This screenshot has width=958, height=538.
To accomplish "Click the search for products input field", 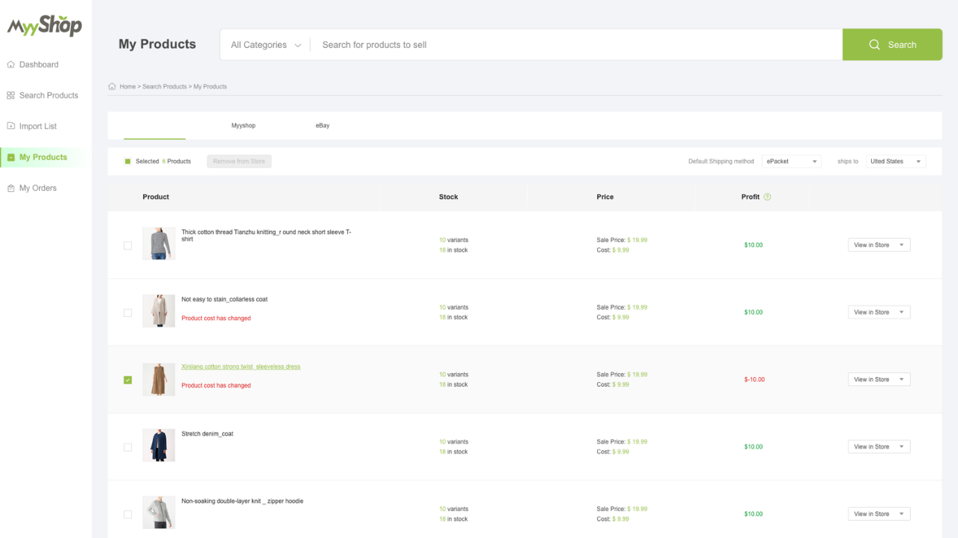I will (x=576, y=45).
